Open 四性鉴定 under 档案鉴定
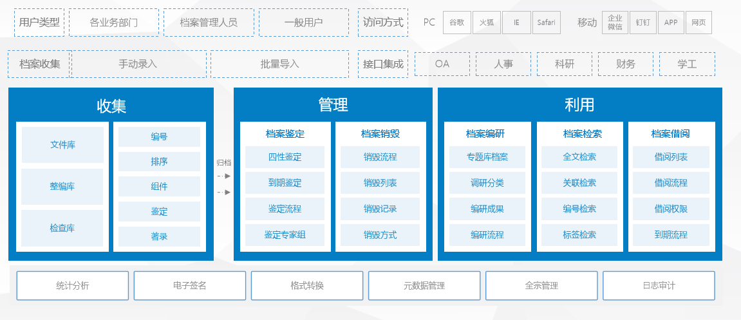Image resolution: width=741 pixels, height=320 pixels. coord(285,157)
